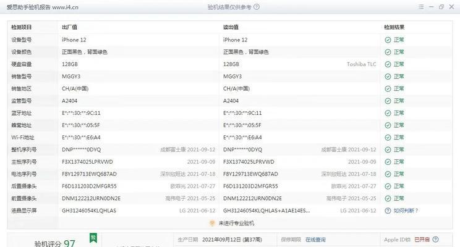Viewport: 460px width, 247px height.
Task: Select factory value A2404
Action: tap(69, 101)
